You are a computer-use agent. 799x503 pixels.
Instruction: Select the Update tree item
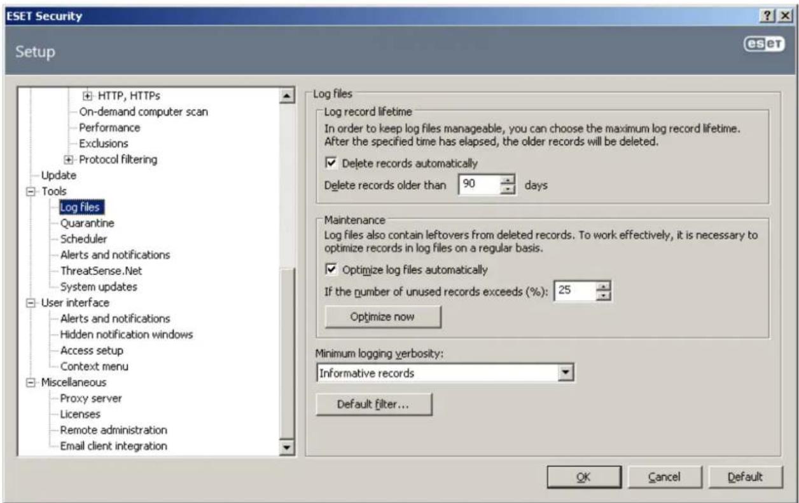pyautogui.click(x=59, y=175)
